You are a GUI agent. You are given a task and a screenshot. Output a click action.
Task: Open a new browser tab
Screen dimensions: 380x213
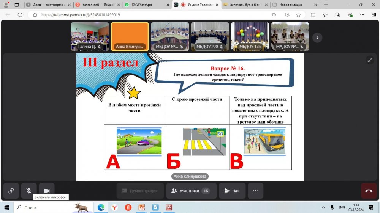pyautogui.click(x=326, y=5)
